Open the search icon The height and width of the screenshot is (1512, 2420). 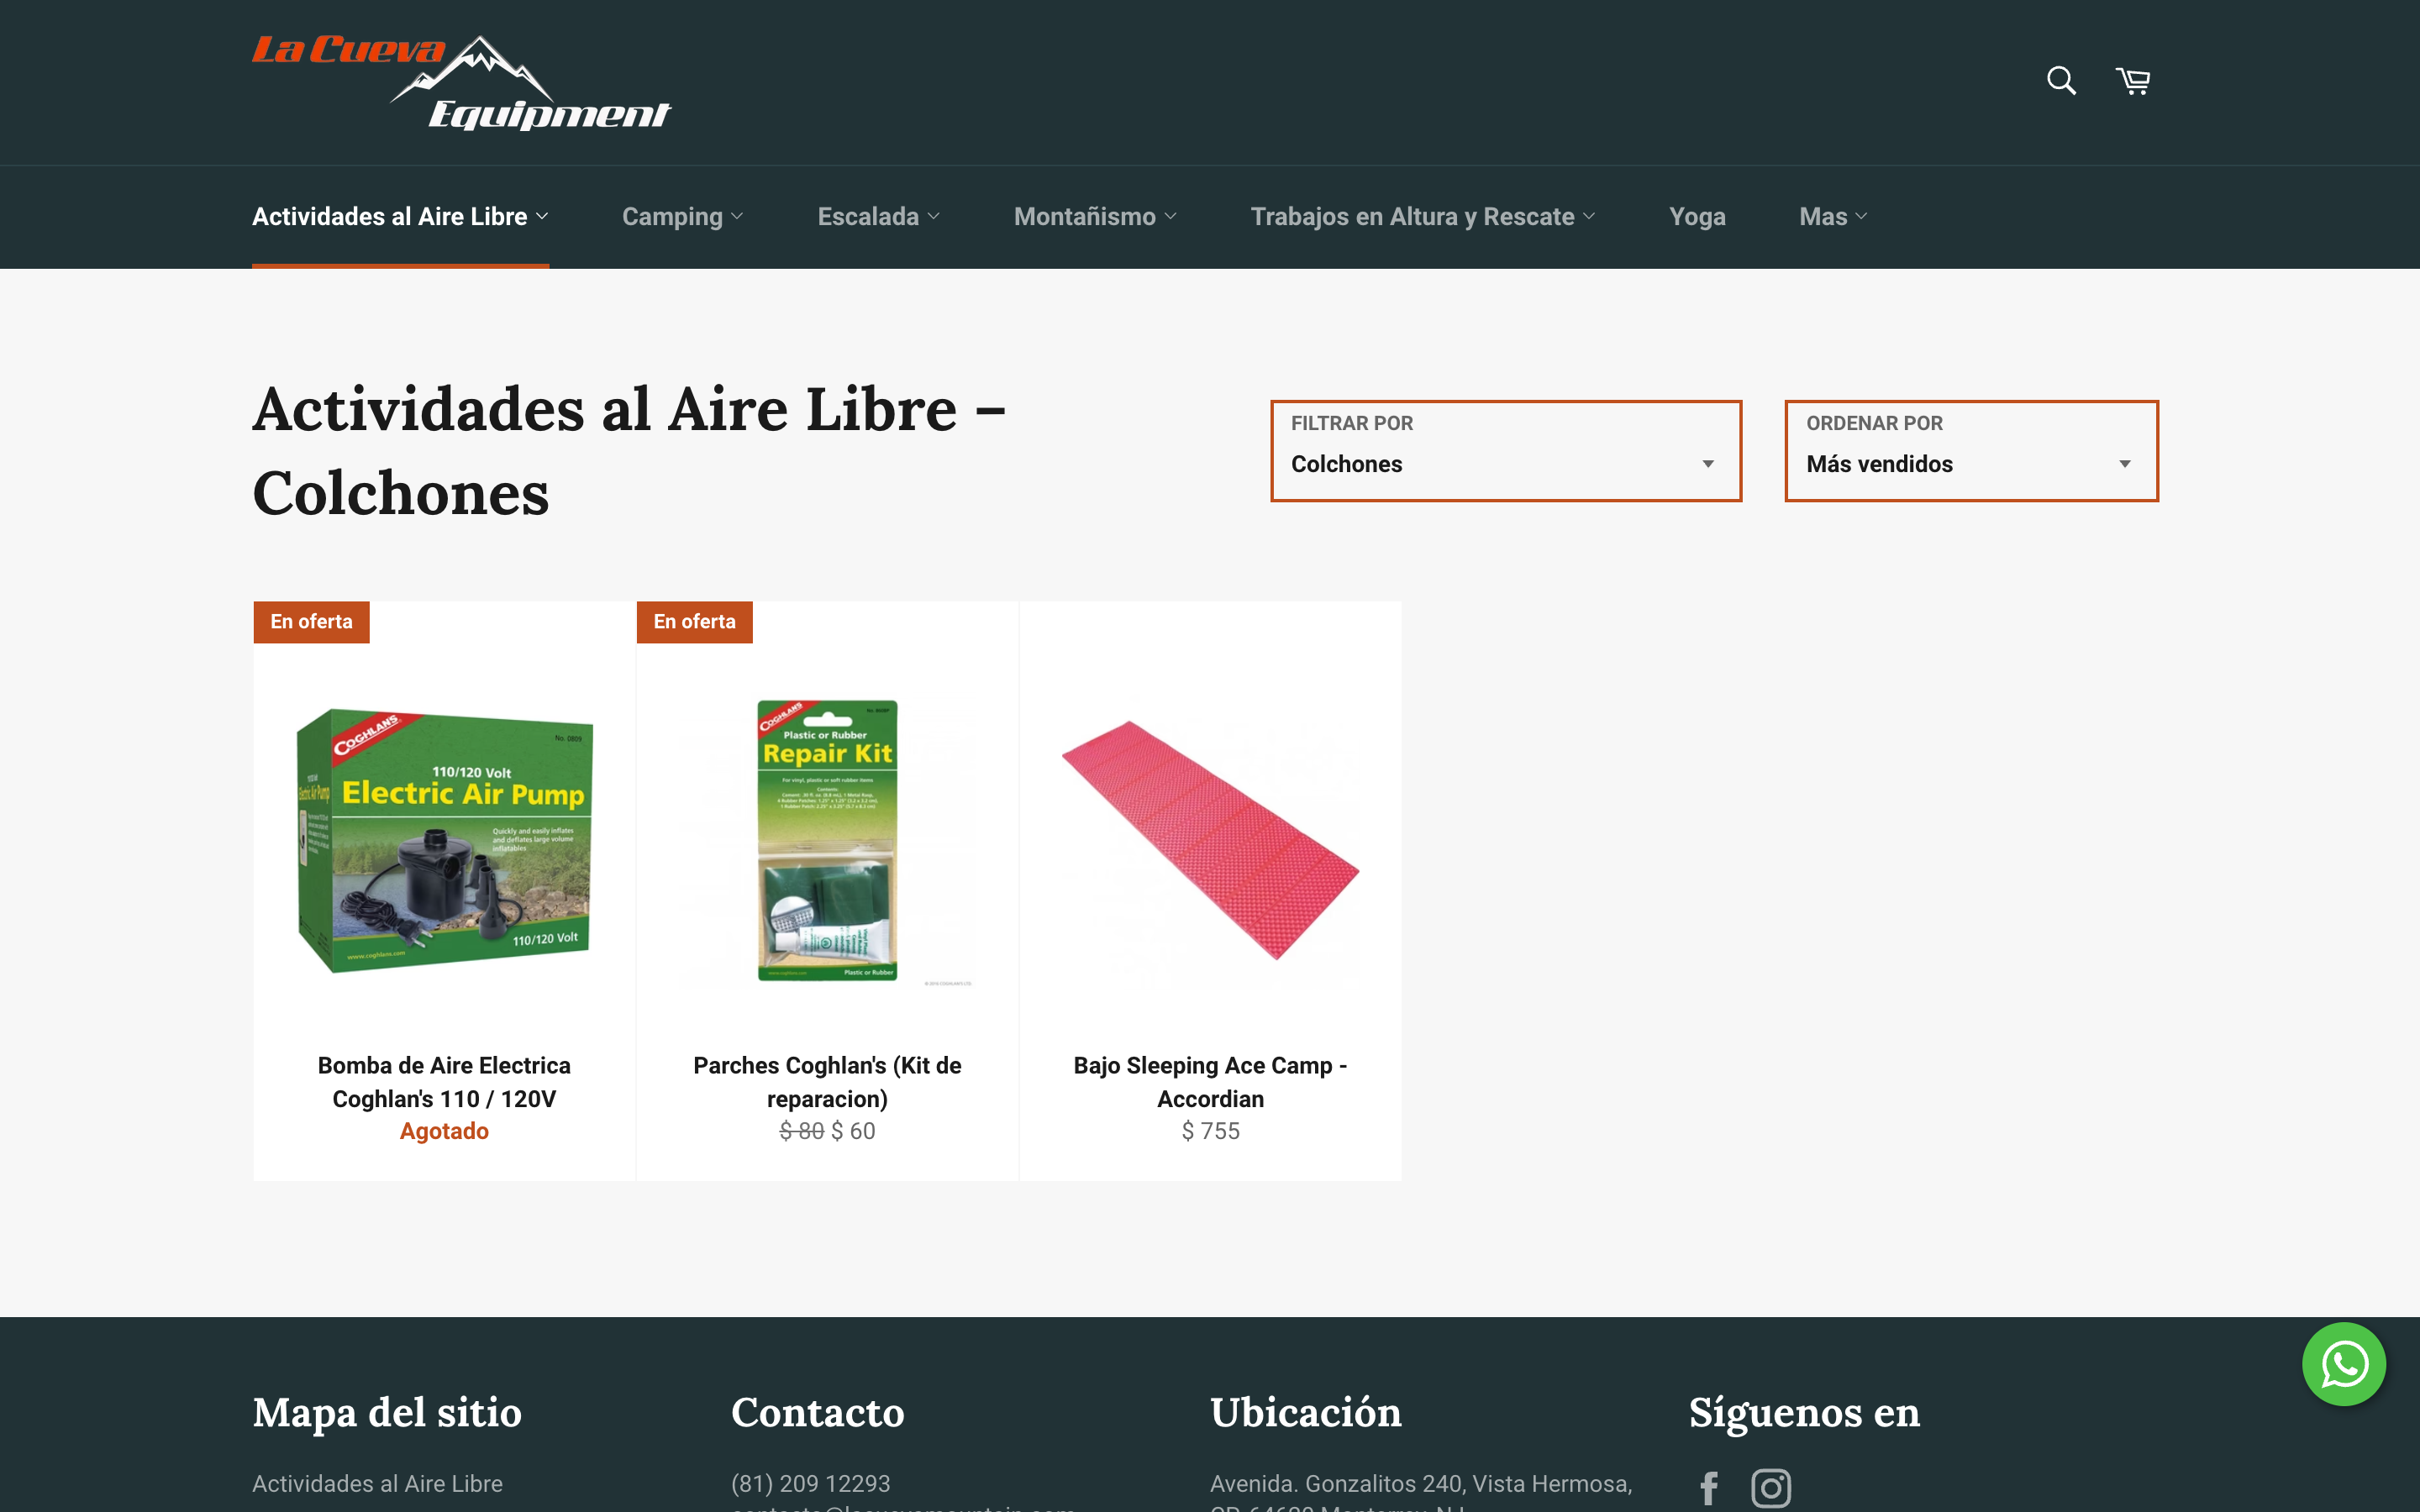pyautogui.click(x=2060, y=80)
